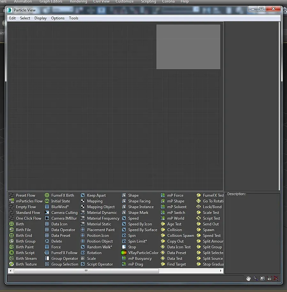This screenshot has width=287, height=292.
Task: Open the Tools menu
Action: pyautogui.click(x=73, y=18)
